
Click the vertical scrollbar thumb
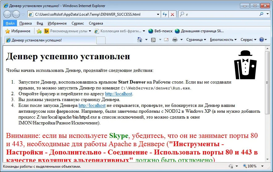267,83
